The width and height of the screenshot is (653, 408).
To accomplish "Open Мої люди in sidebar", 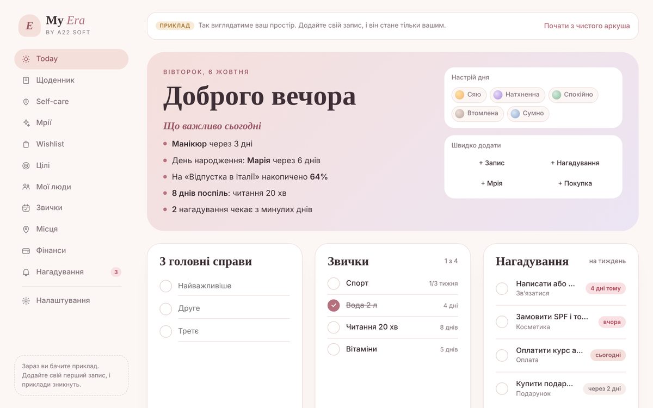I will [x=71, y=187].
